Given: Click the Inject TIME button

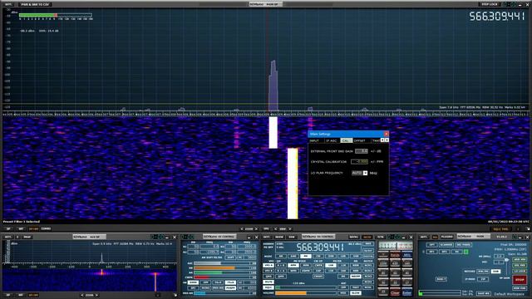Looking at the screenshot, I should [x=500, y=229].
